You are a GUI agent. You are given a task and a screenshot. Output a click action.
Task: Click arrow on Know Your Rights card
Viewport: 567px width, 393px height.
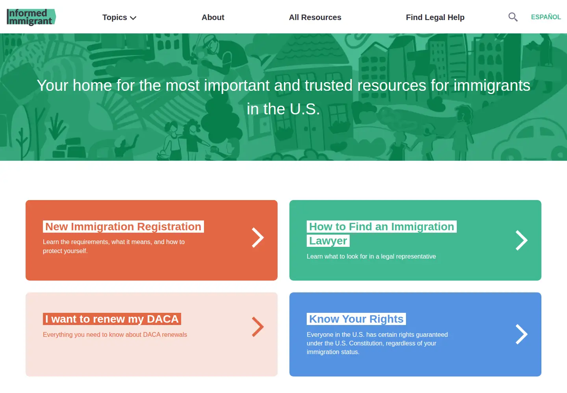tap(521, 334)
